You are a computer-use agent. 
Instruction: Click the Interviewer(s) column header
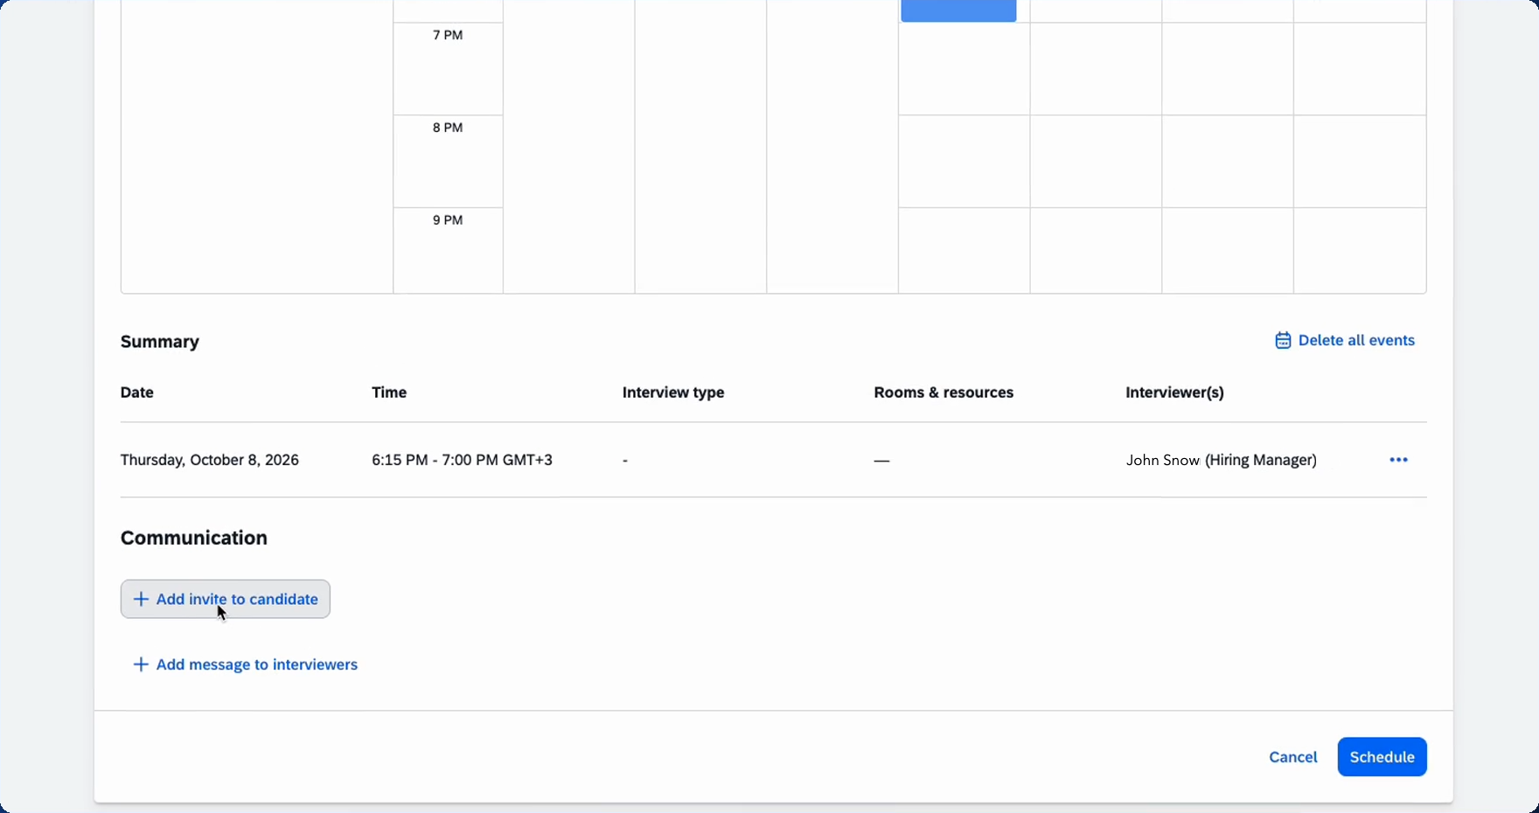[1174, 393]
